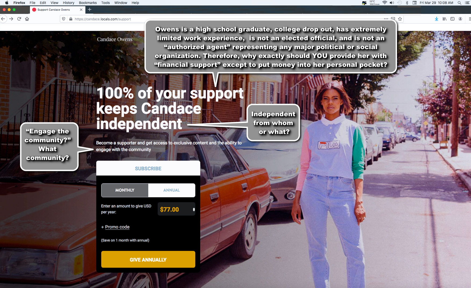Go to Firefox home page icon

tap(27, 19)
